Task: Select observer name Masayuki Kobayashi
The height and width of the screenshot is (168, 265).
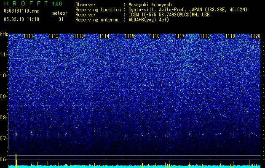Action: pyautogui.click(x=151, y=5)
